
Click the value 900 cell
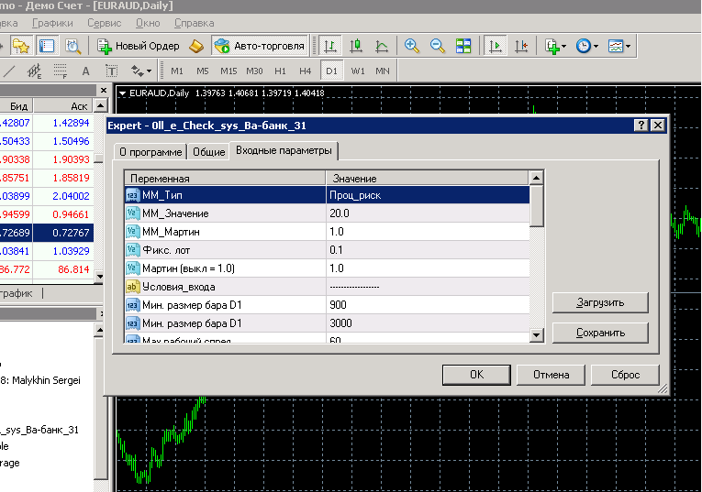pos(428,305)
